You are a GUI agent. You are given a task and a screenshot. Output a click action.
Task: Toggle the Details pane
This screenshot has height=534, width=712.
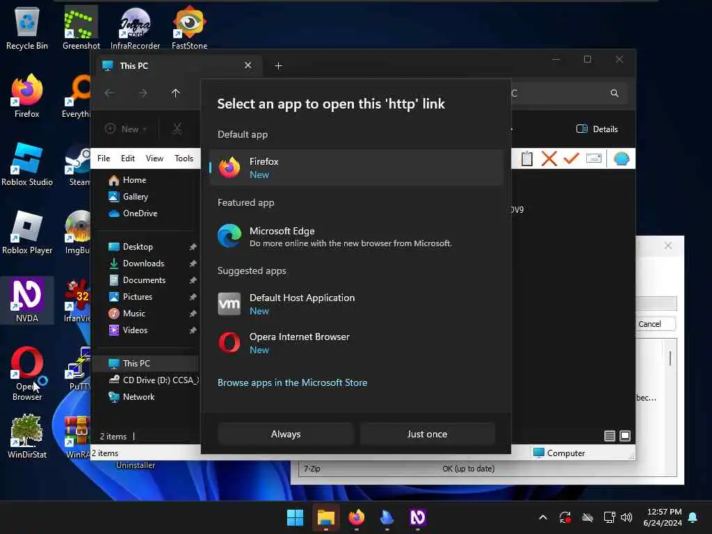[597, 129]
